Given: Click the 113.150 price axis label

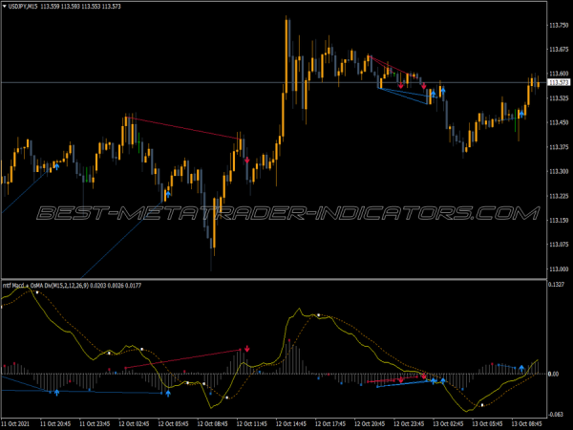Looking at the screenshot, I should tap(559, 220).
